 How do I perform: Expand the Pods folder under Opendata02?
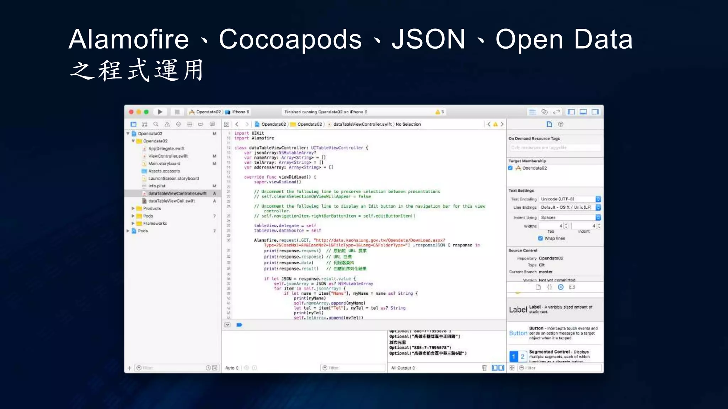point(133,216)
